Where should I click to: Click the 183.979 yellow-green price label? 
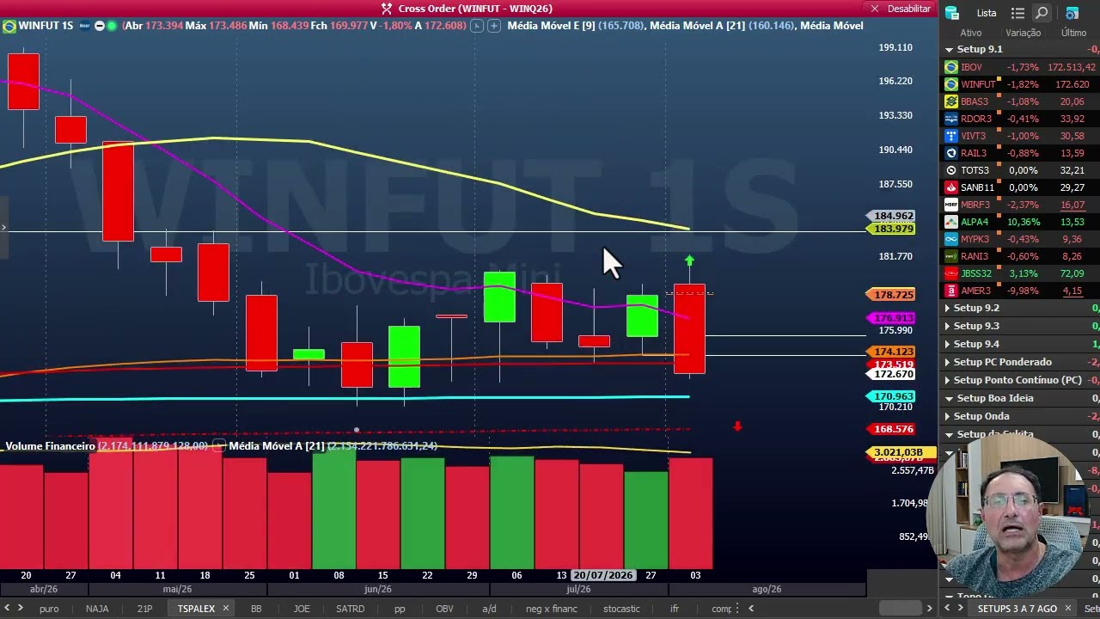click(893, 229)
